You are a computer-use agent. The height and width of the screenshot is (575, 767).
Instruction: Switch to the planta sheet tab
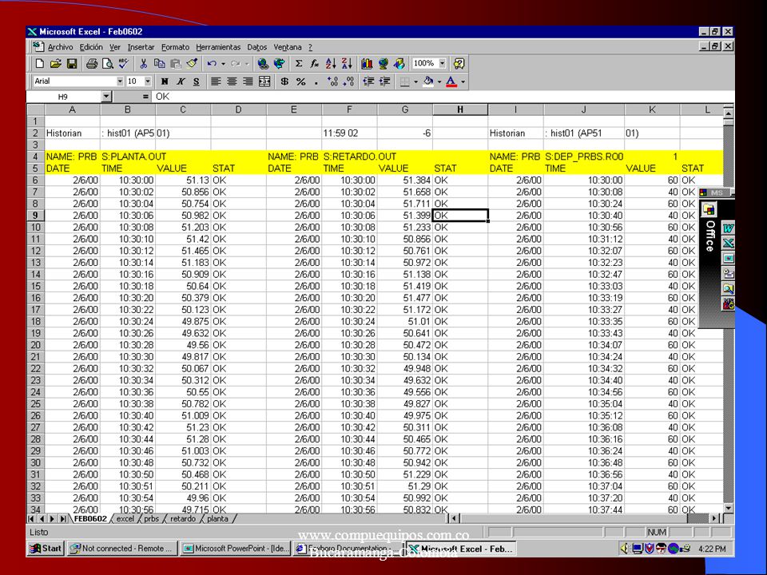(217, 519)
